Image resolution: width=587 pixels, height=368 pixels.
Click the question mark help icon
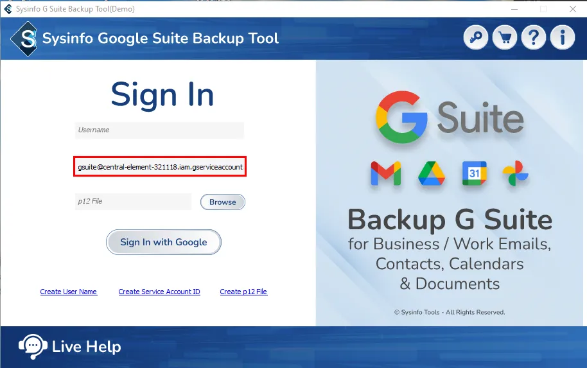point(534,38)
